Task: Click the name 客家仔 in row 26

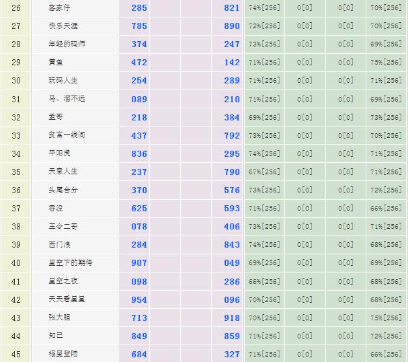Action: 58,8
